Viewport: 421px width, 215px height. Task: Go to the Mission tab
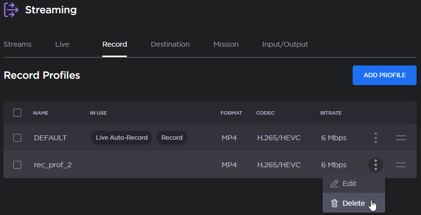pyautogui.click(x=226, y=44)
